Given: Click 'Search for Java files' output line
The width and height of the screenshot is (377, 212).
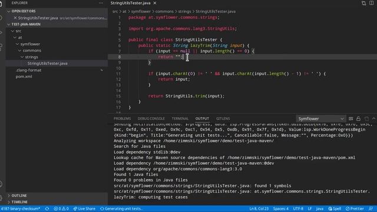Looking at the screenshot, I should (140, 147).
